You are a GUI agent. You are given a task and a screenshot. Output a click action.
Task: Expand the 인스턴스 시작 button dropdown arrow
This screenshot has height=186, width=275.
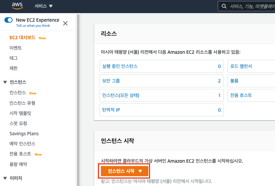point(140,171)
